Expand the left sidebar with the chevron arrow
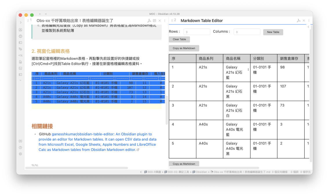329x196 pixels. (21, 23)
